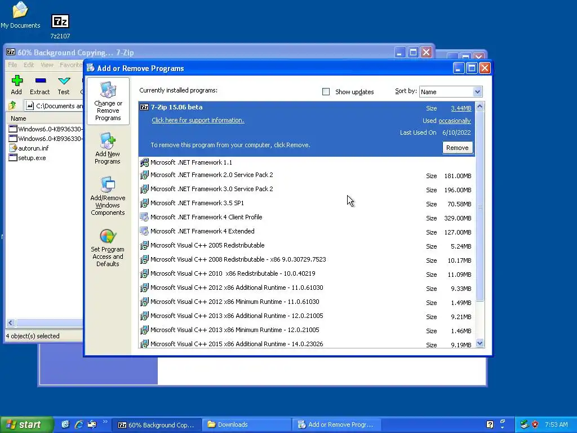Viewport: 577px width, 433px height.
Task: Launch Internet Explorer from quick launch
Action: [x=79, y=425]
